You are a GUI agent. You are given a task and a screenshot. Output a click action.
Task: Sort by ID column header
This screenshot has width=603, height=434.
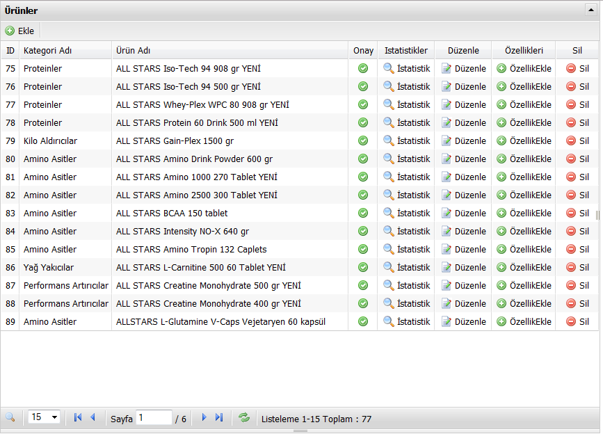pos(10,50)
